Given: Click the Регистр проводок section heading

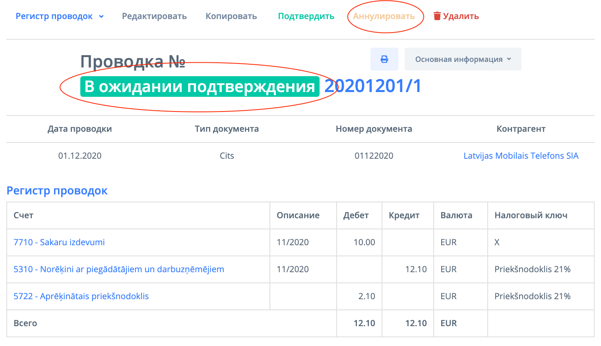Looking at the screenshot, I should (57, 190).
